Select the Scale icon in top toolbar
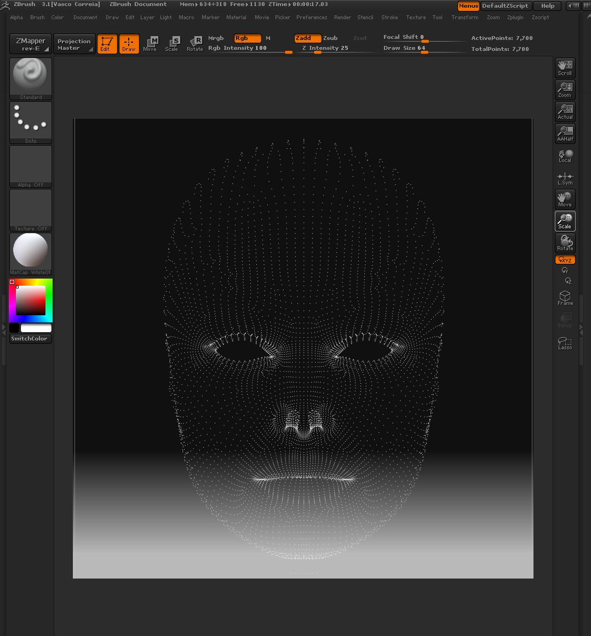 (171, 44)
